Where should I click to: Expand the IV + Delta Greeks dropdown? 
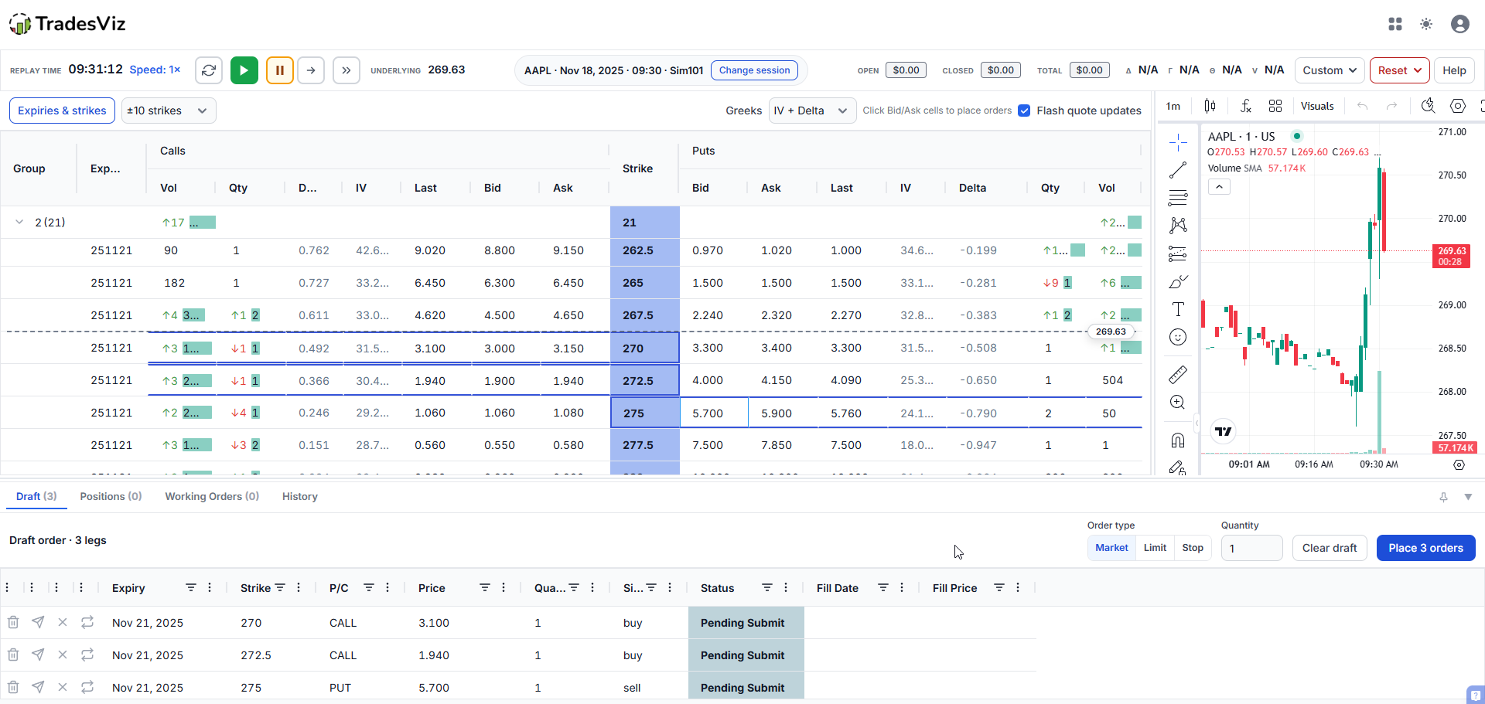[812, 111]
